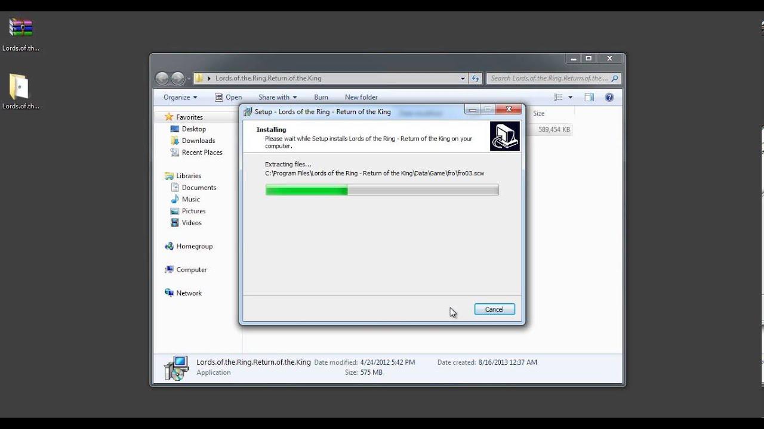This screenshot has width=764, height=429.
Task: Open Recent Places in the navigation pane
Action: (202, 153)
